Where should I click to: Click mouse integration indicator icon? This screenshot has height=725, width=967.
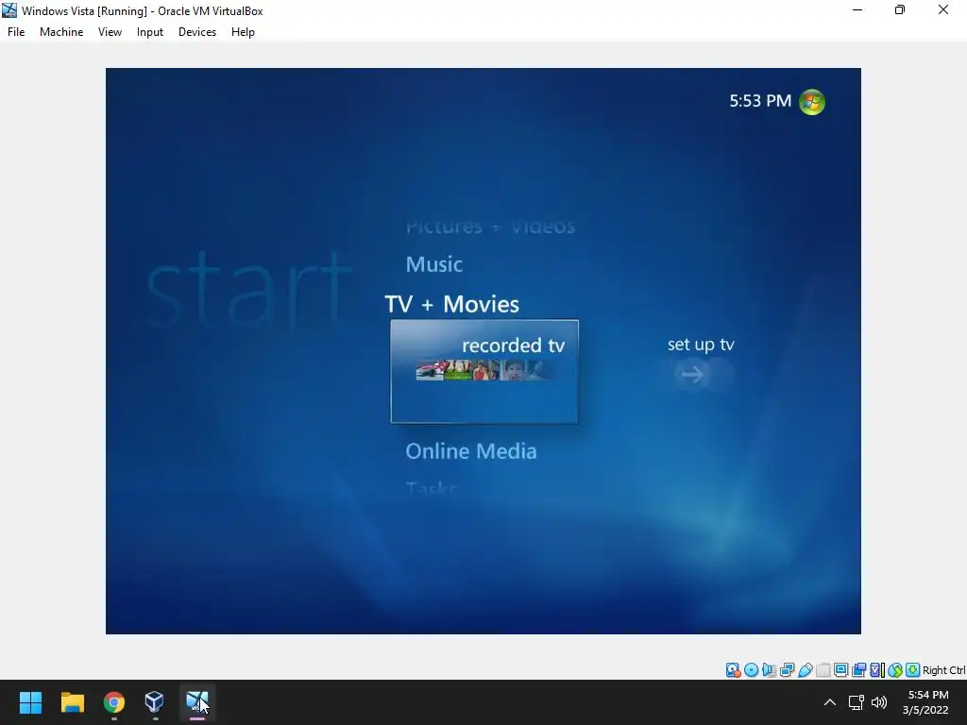[895, 670]
